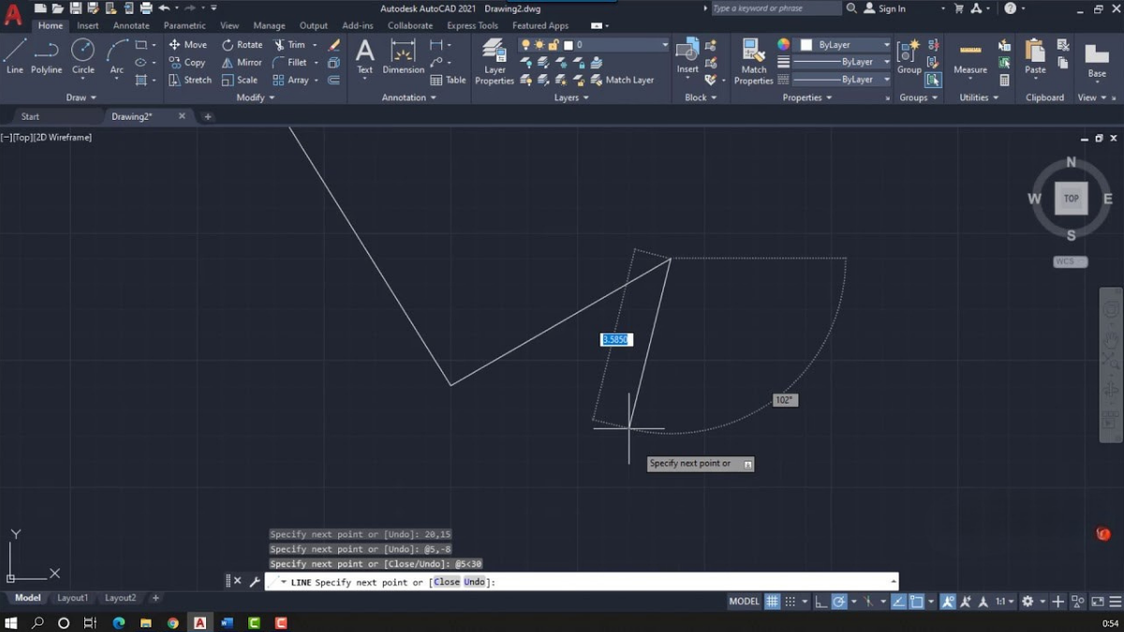Open the annotation scale 1:1 dropdown
The height and width of the screenshot is (632, 1124).
pos(1003,601)
